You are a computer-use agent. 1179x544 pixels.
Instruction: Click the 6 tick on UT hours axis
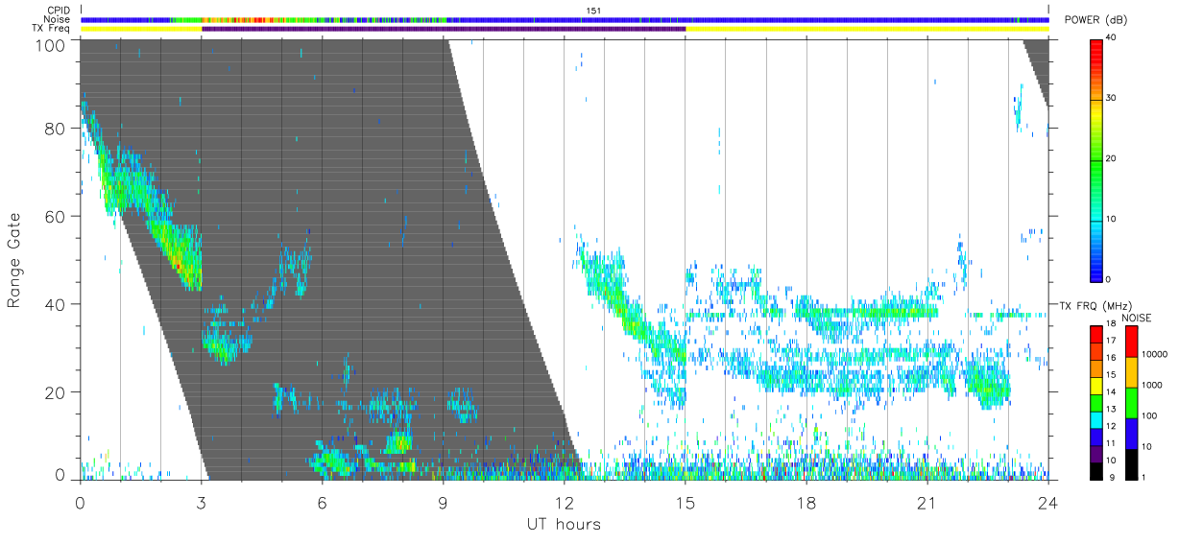pos(322,501)
